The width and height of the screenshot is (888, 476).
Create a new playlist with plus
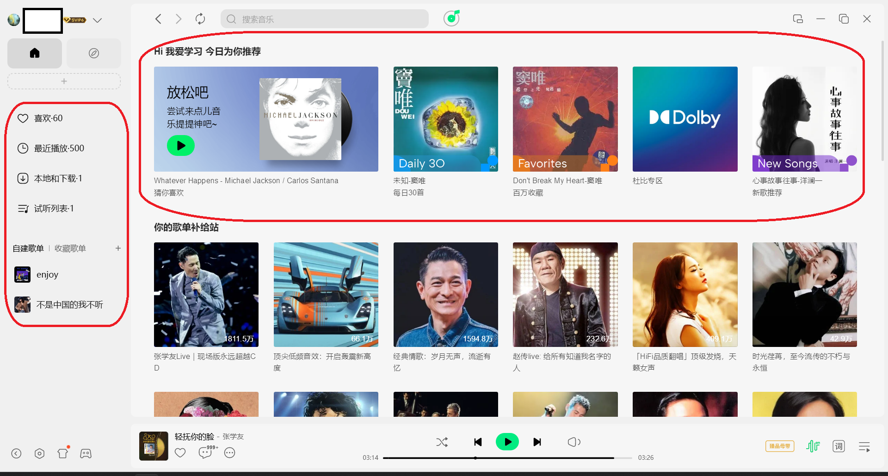(118, 248)
